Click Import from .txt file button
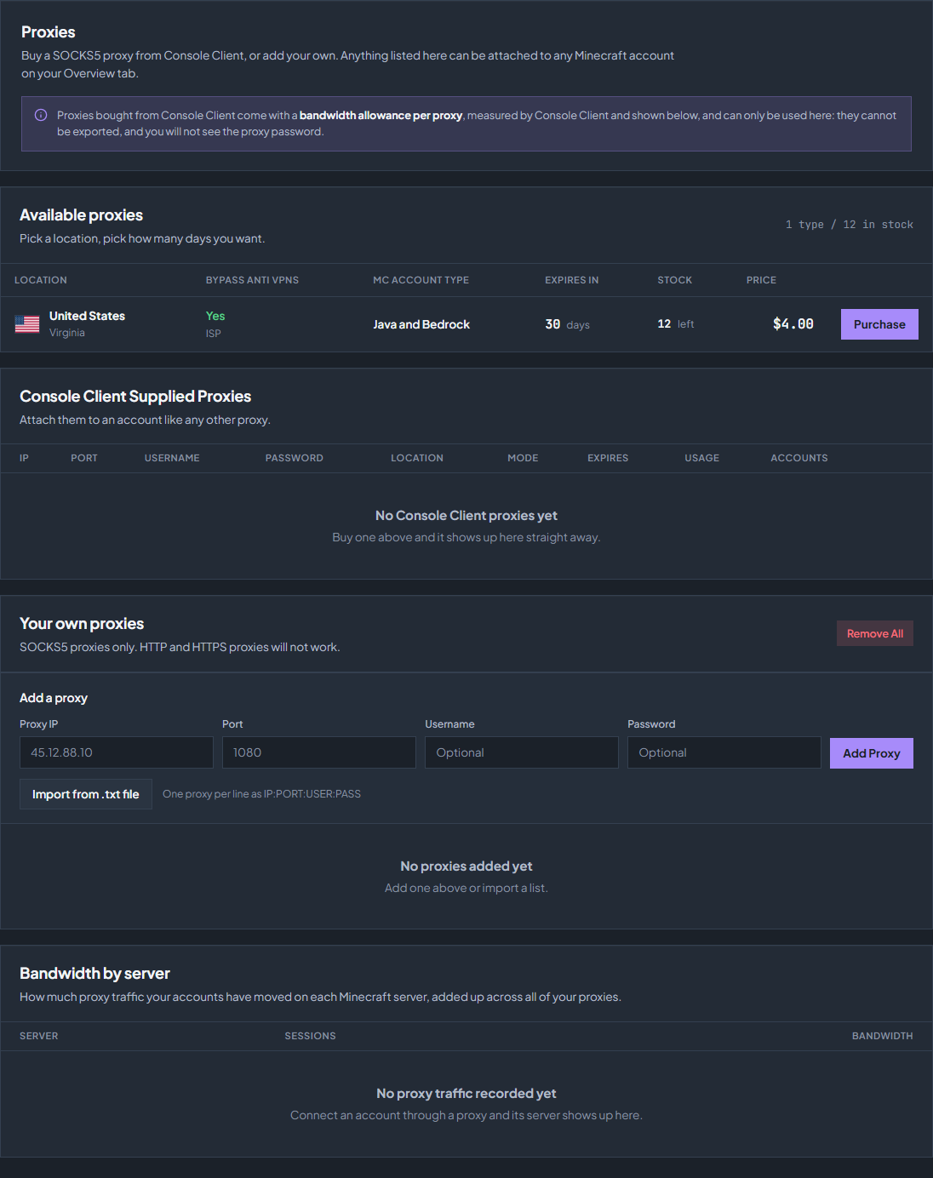This screenshot has width=933, height=1178. (x=86, y=794)
